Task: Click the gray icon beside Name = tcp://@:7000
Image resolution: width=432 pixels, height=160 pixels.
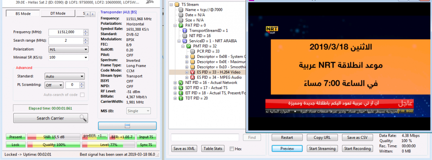Action: click(181, 10)
